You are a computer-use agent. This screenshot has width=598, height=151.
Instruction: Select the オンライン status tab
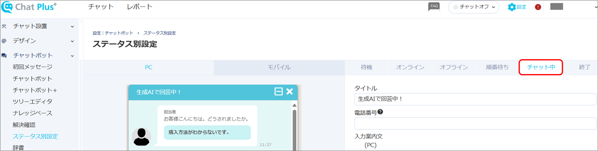tap(410, 67)
